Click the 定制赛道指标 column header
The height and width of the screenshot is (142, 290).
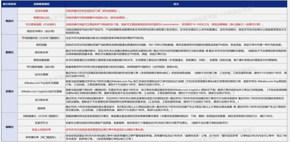click(41, 4)
